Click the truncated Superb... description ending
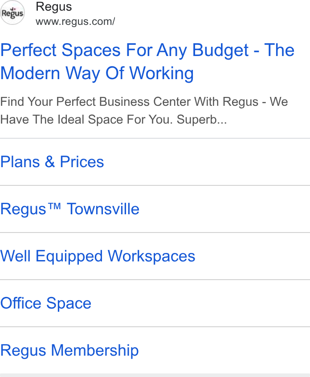This screenshot has width=310, height=377. 202,120
